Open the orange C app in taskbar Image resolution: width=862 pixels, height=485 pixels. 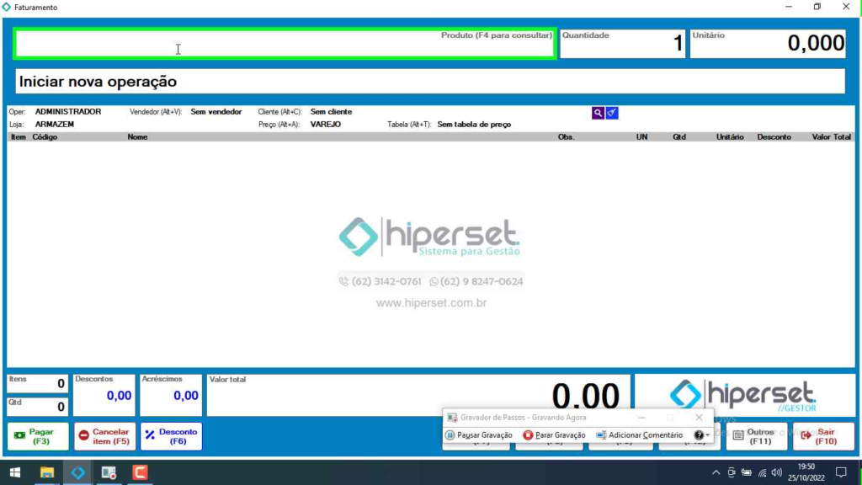(140, 472)
